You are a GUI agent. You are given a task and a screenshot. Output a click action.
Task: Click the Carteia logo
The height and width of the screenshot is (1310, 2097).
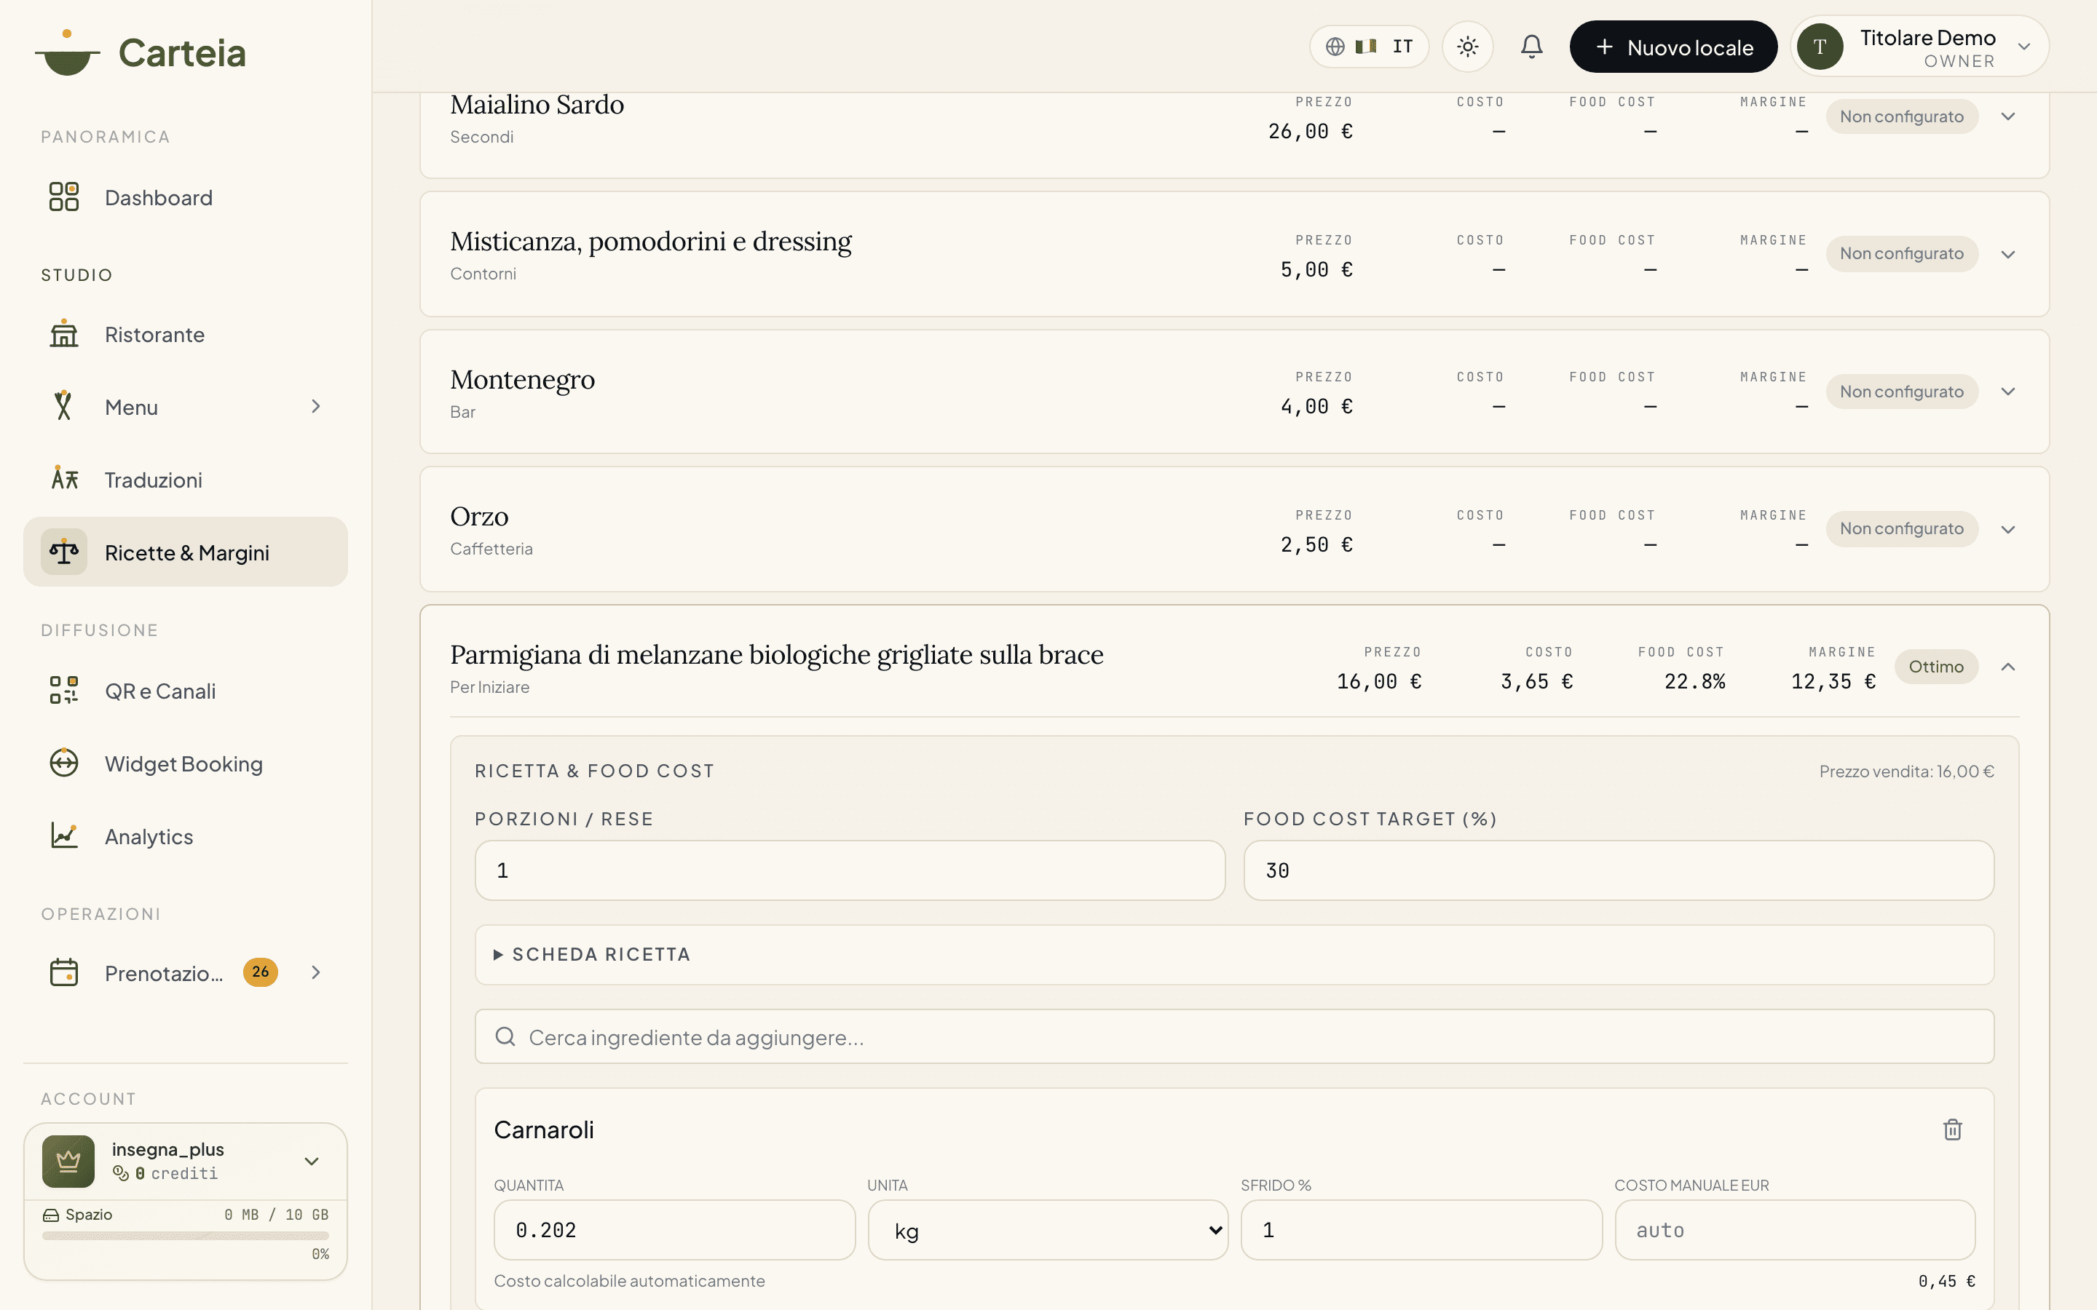coord(141,53)
